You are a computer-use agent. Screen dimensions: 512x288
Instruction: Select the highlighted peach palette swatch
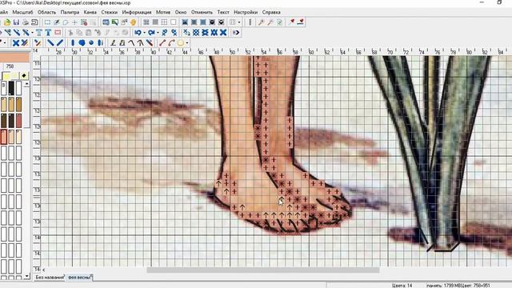coord(4,137)
